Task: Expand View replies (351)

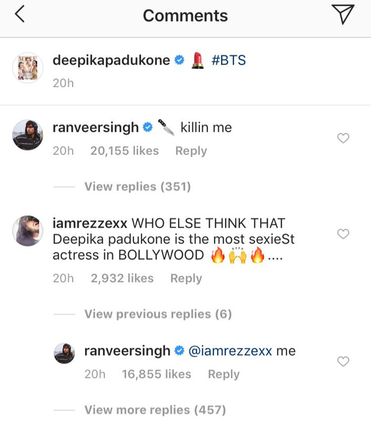Action: pyautogui.click(x=137, y=186)
